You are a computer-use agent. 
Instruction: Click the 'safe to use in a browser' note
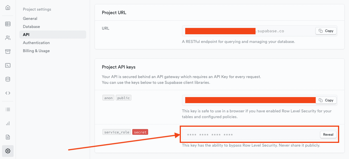(257, 114)
